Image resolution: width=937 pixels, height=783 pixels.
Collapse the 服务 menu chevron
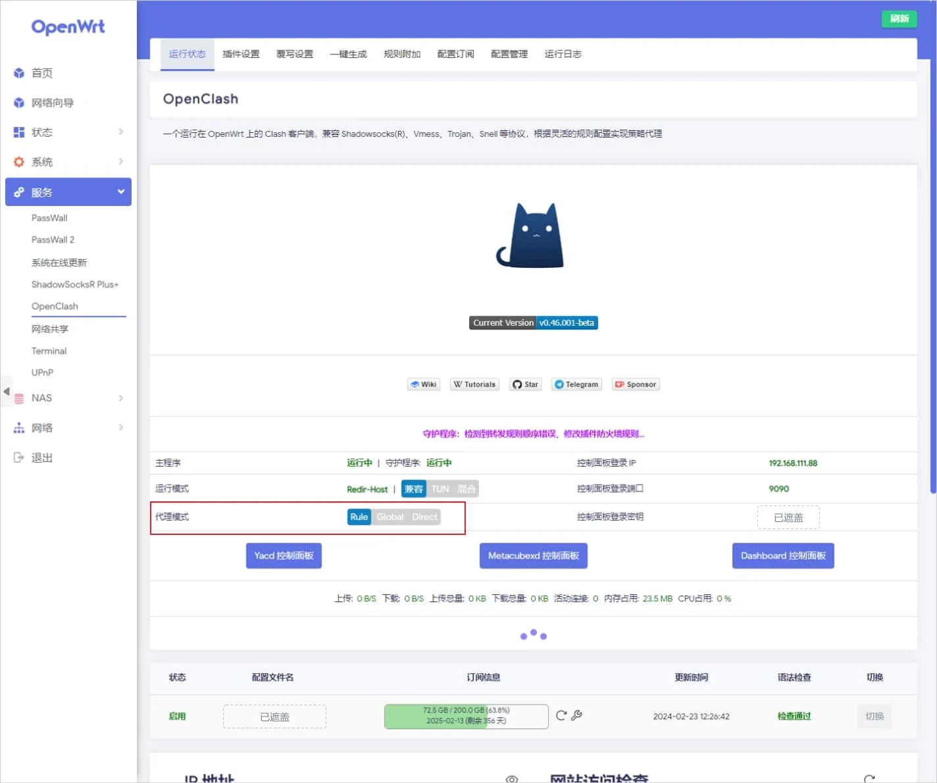point(121,191)
